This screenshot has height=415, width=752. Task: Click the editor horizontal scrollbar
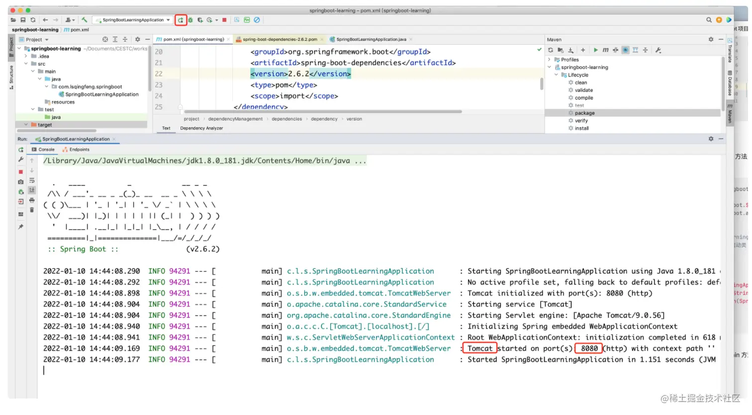323,112
